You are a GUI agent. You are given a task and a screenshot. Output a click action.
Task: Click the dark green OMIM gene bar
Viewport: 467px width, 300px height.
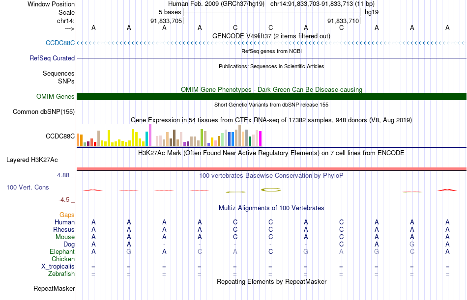click(271, 96)
